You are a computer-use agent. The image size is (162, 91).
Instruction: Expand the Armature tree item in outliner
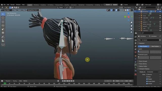coord(139,12)
